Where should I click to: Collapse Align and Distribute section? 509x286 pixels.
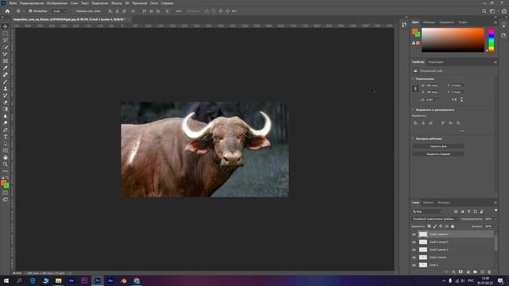coord(414,110)
